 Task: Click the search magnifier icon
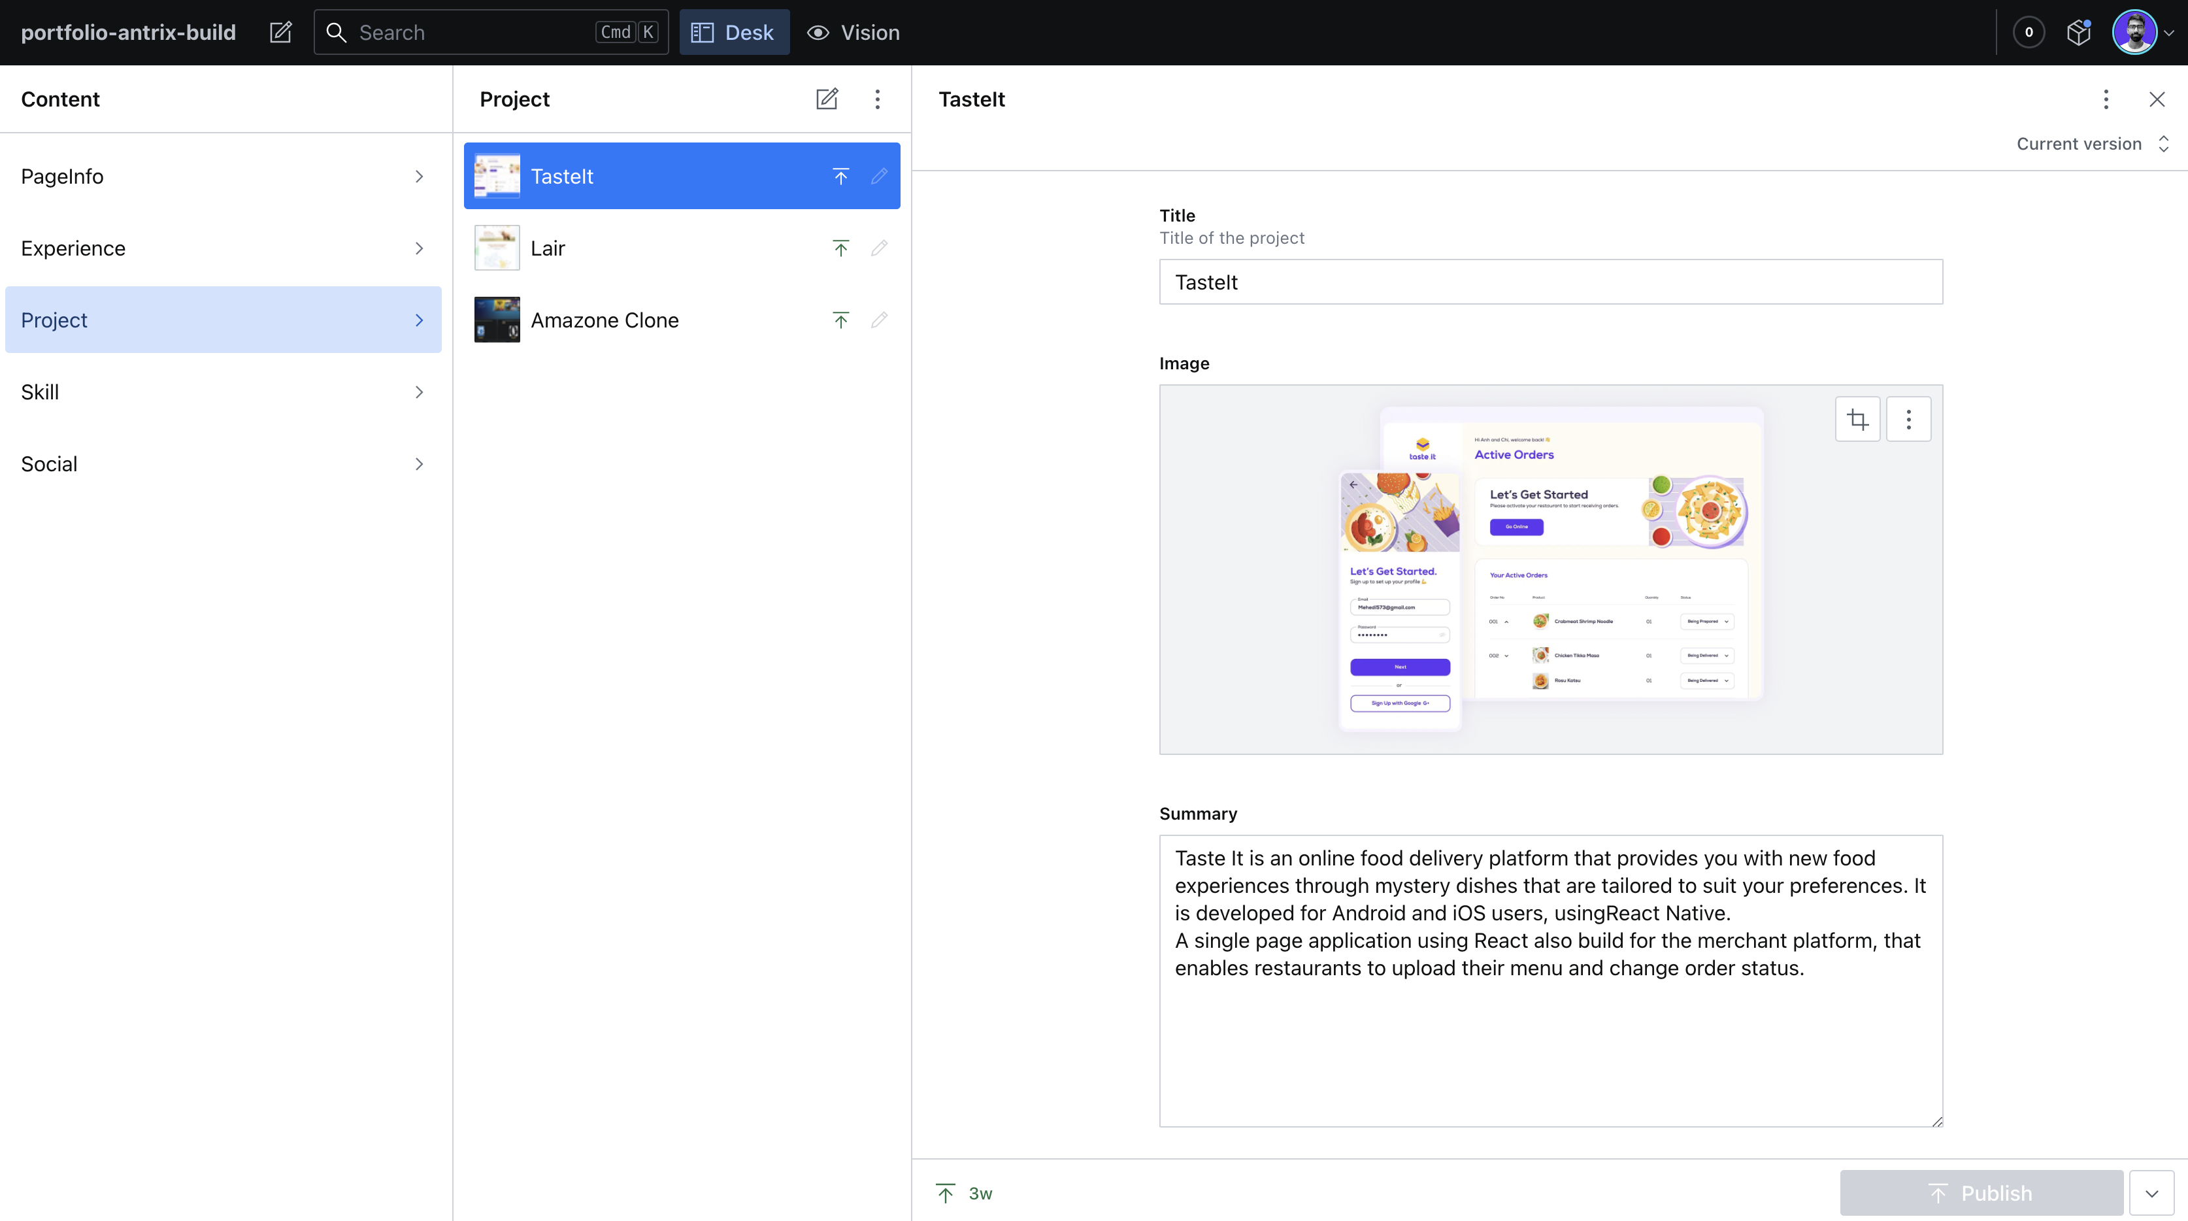(337, 31)
